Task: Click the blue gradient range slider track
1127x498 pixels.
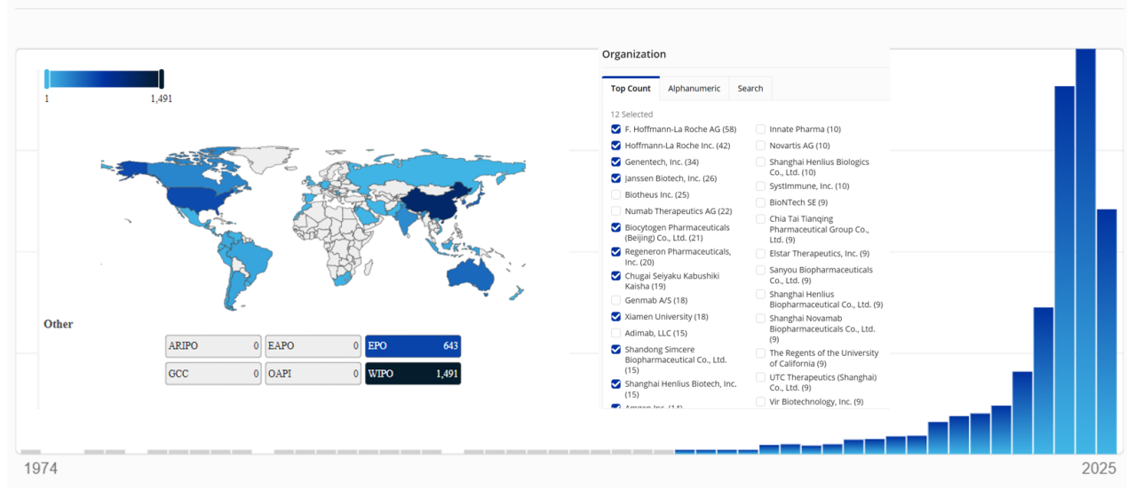Action: (x=104, y=79)
